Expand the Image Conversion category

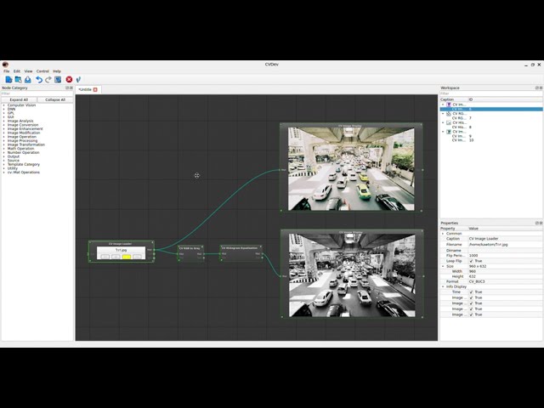(x=4, y=125)
